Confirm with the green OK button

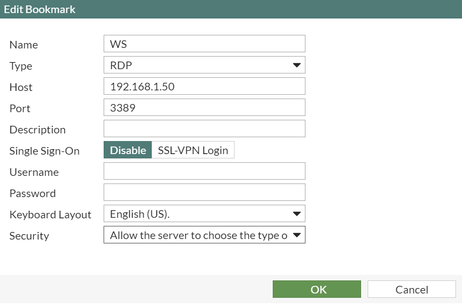[317, 289]
